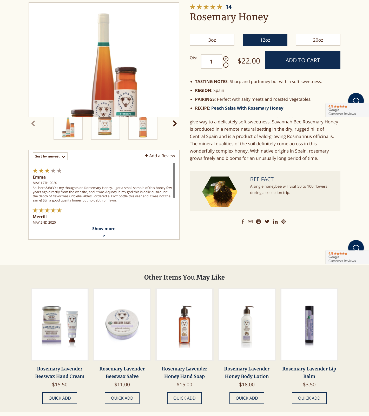Click Add a Review link
This screenshot has height=416, width=369.
[160, 156]
